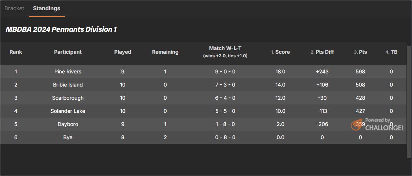The height and width of the screenshot is (176, 412).
Task: Select the Standings tab
Action: click(47, 8)
